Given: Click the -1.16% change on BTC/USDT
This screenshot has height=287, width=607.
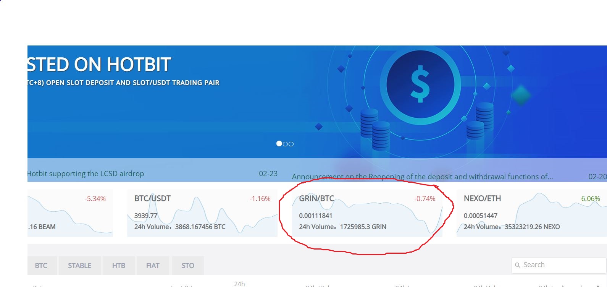Looking at the screenshot, I should (260, 199).
